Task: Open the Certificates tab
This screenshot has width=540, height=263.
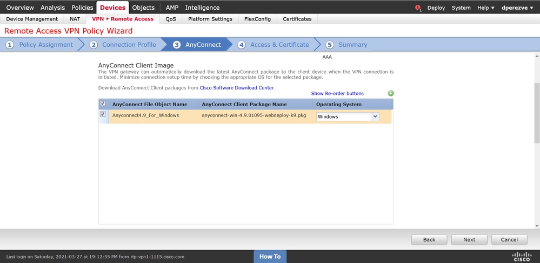Action: coord(297,19)
